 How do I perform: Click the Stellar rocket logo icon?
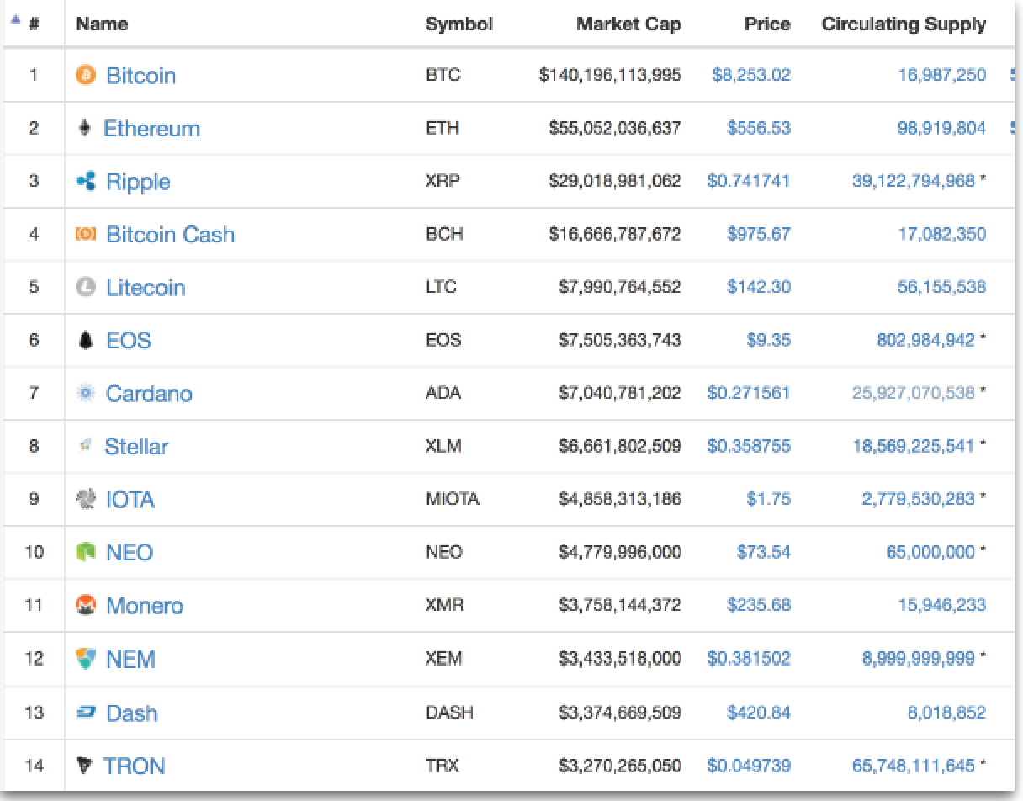click(84, 446)
